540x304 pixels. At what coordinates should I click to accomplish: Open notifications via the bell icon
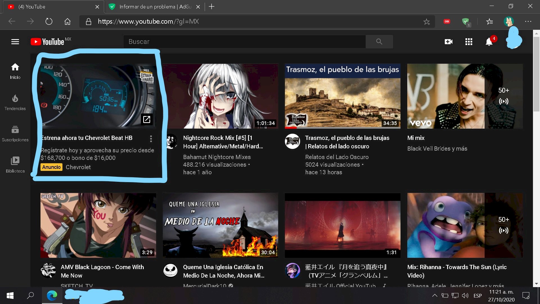pyautogui.click(x=489, y=41)
